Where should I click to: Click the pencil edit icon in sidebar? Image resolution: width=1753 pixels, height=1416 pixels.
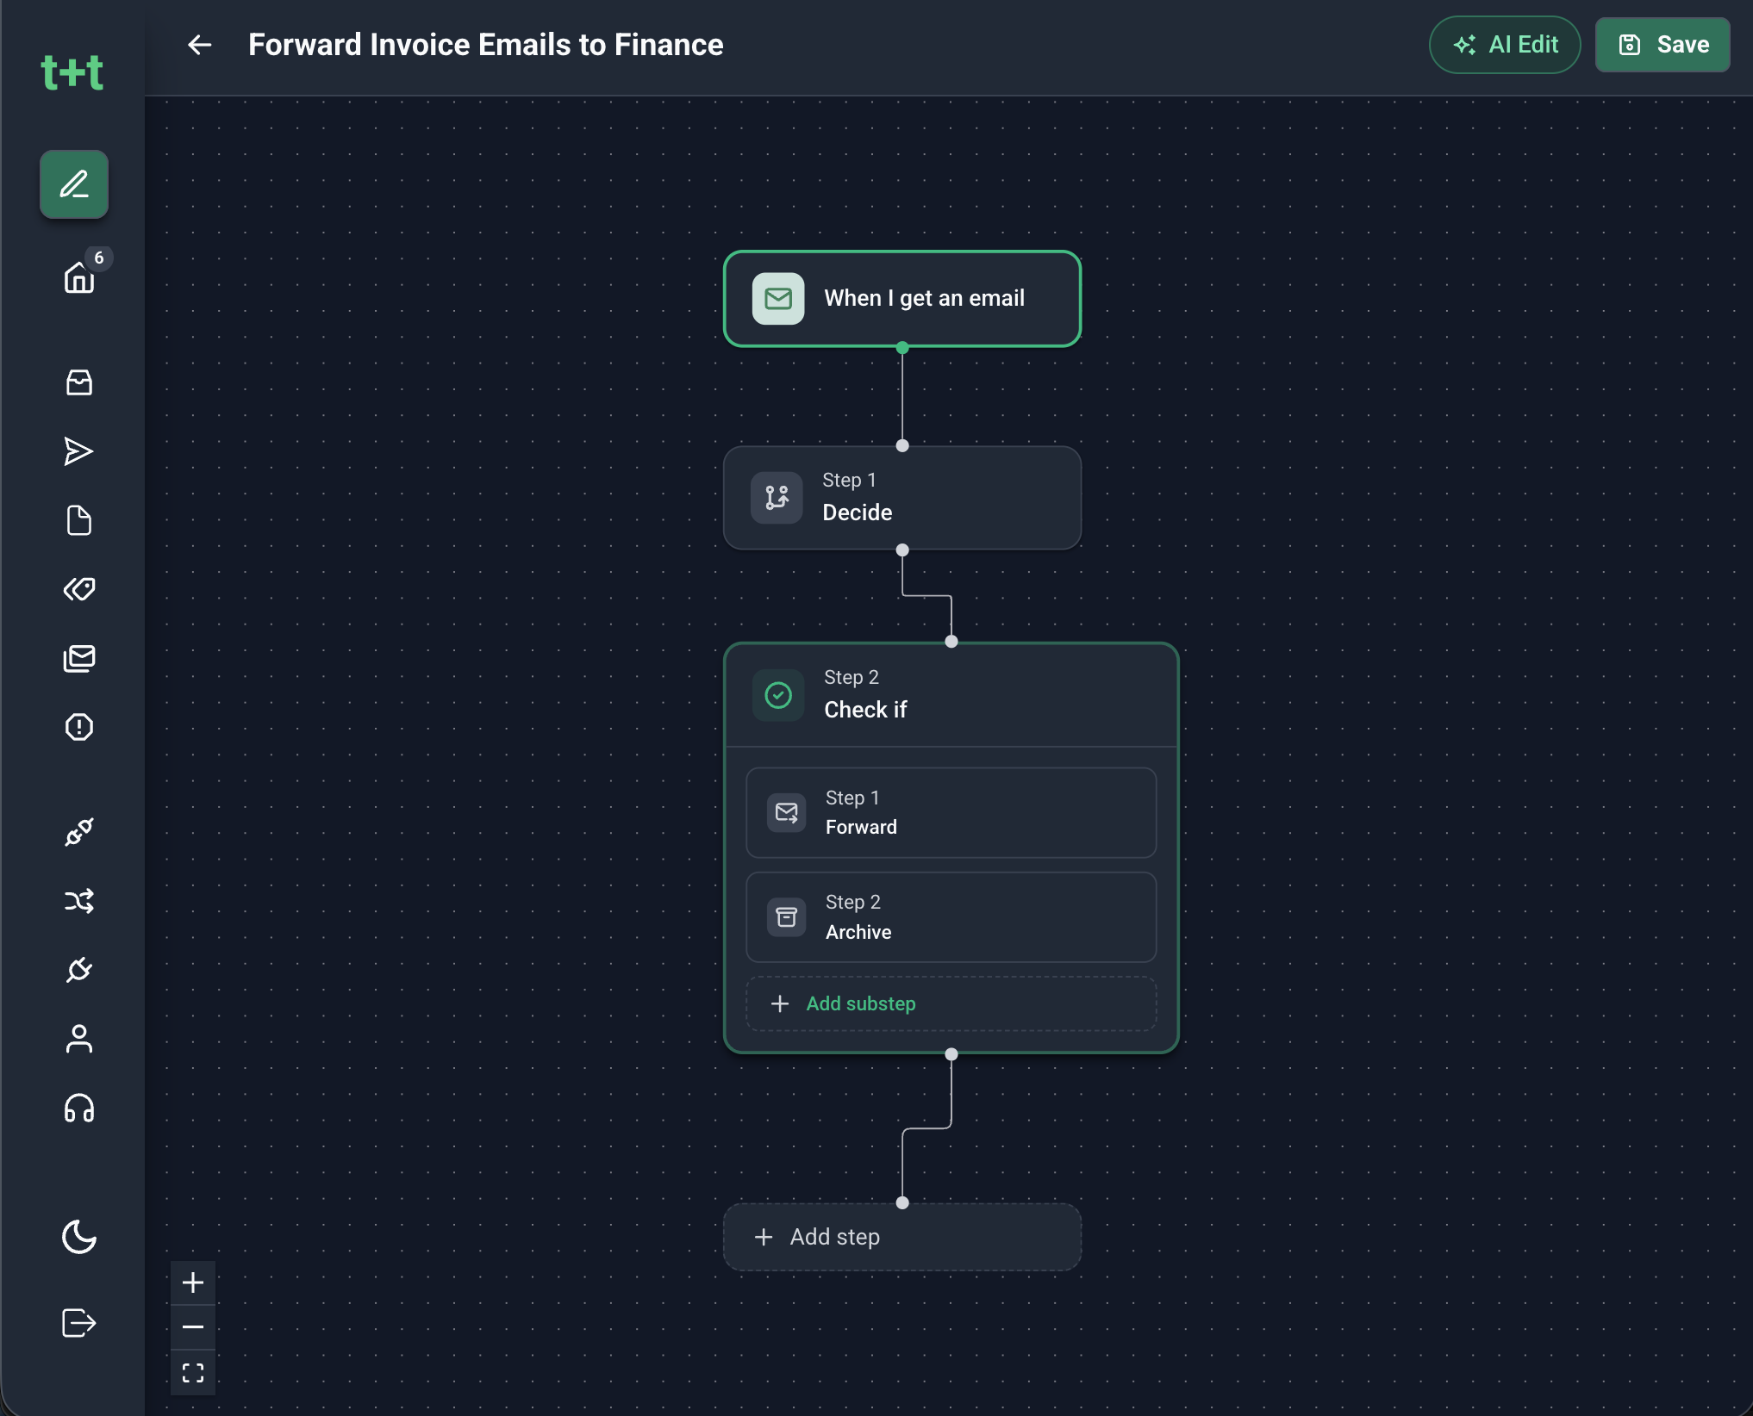tap(74, 184)
